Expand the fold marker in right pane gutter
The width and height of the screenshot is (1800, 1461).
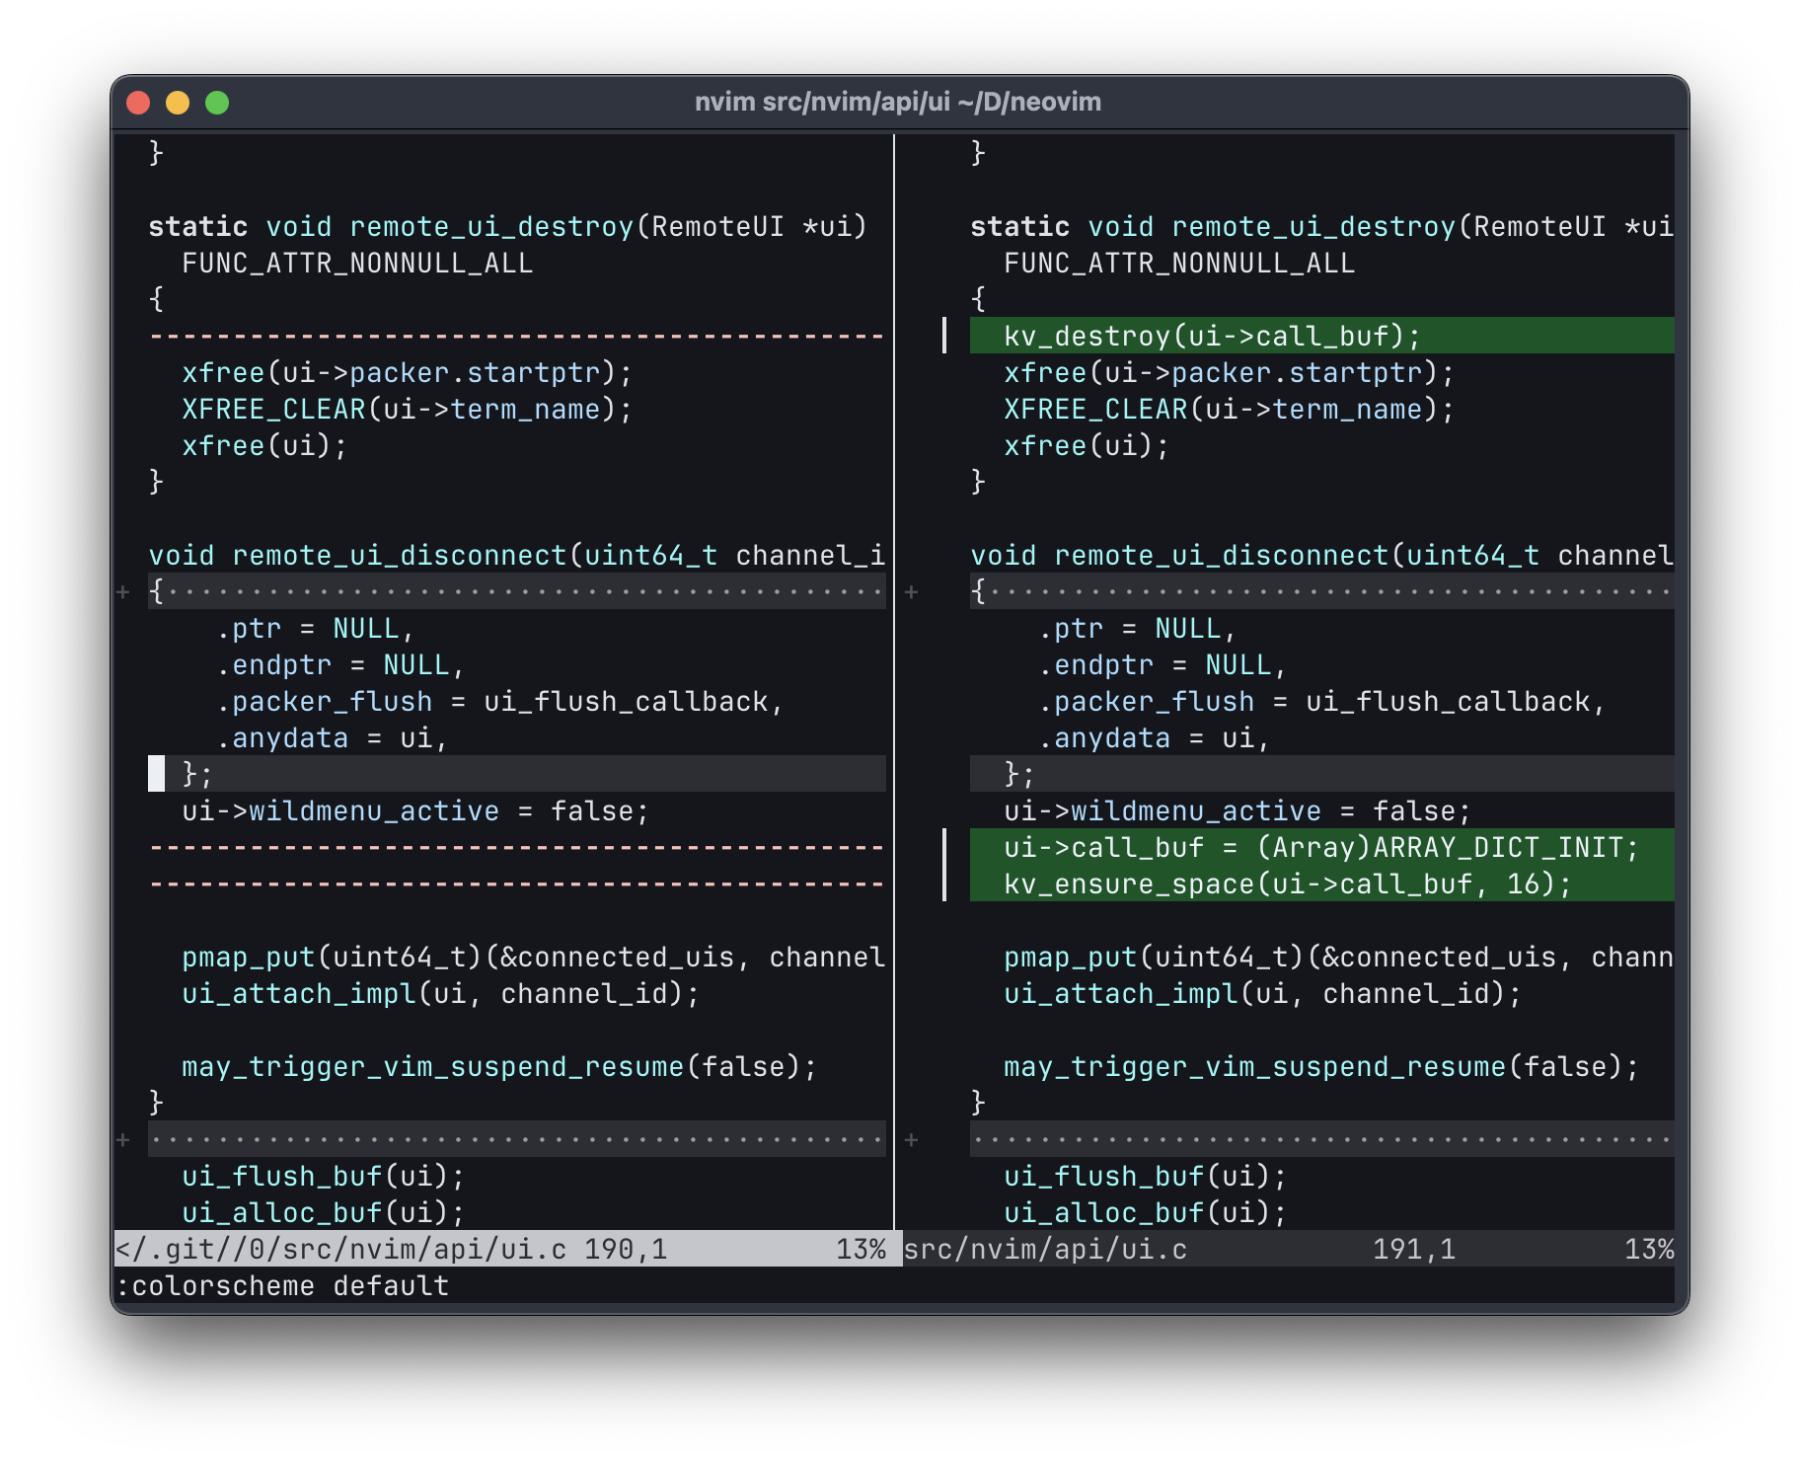(910, 592)
